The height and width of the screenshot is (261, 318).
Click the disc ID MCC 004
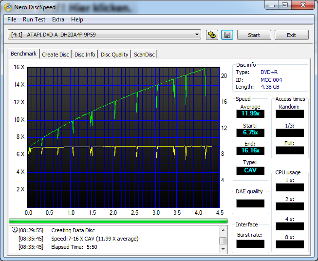[x=271, y=80]
